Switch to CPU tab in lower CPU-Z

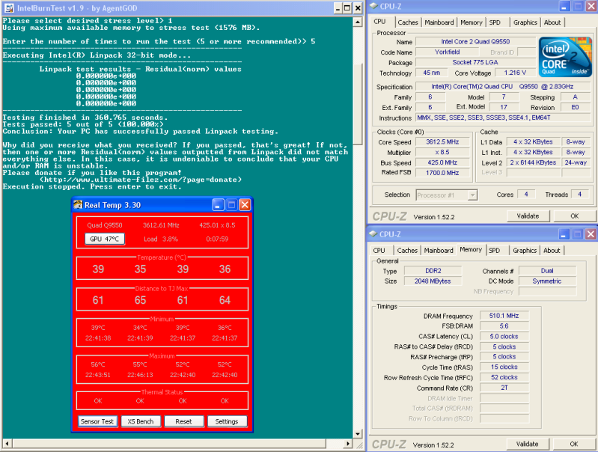[x=379, y=251]
